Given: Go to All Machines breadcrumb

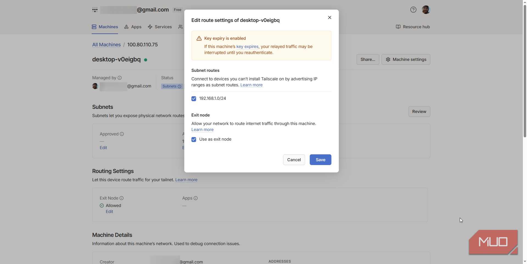Looking at the screenshot, I should pos(106,45).
